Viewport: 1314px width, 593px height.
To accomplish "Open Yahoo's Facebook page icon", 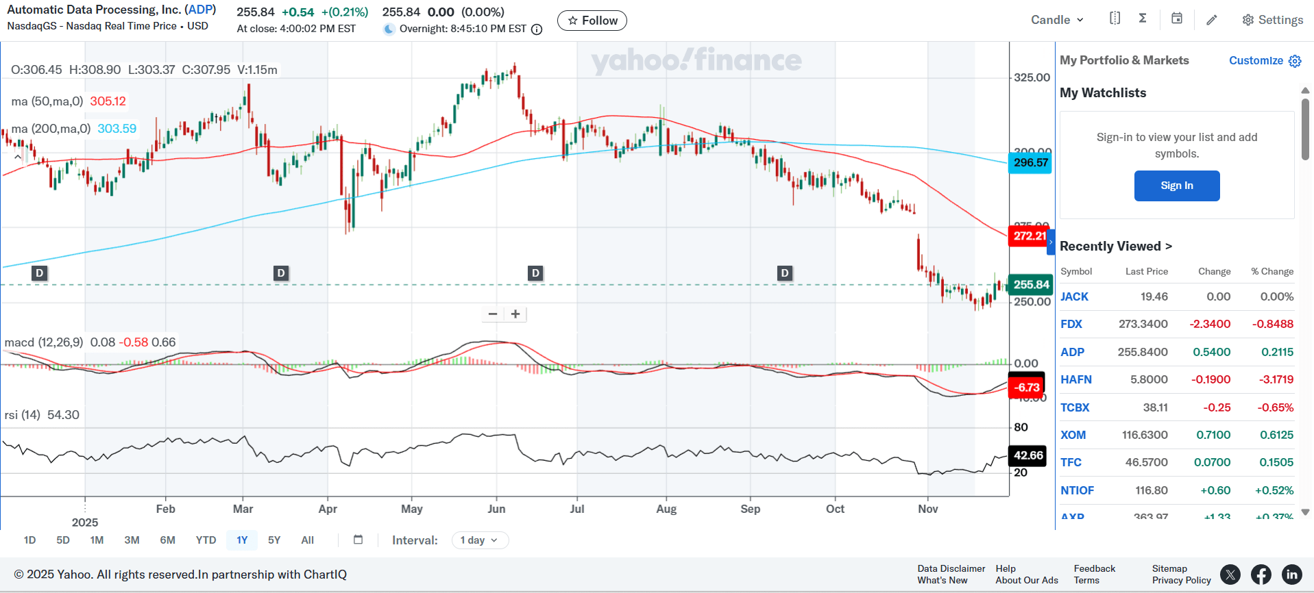I will (1261, 575).
